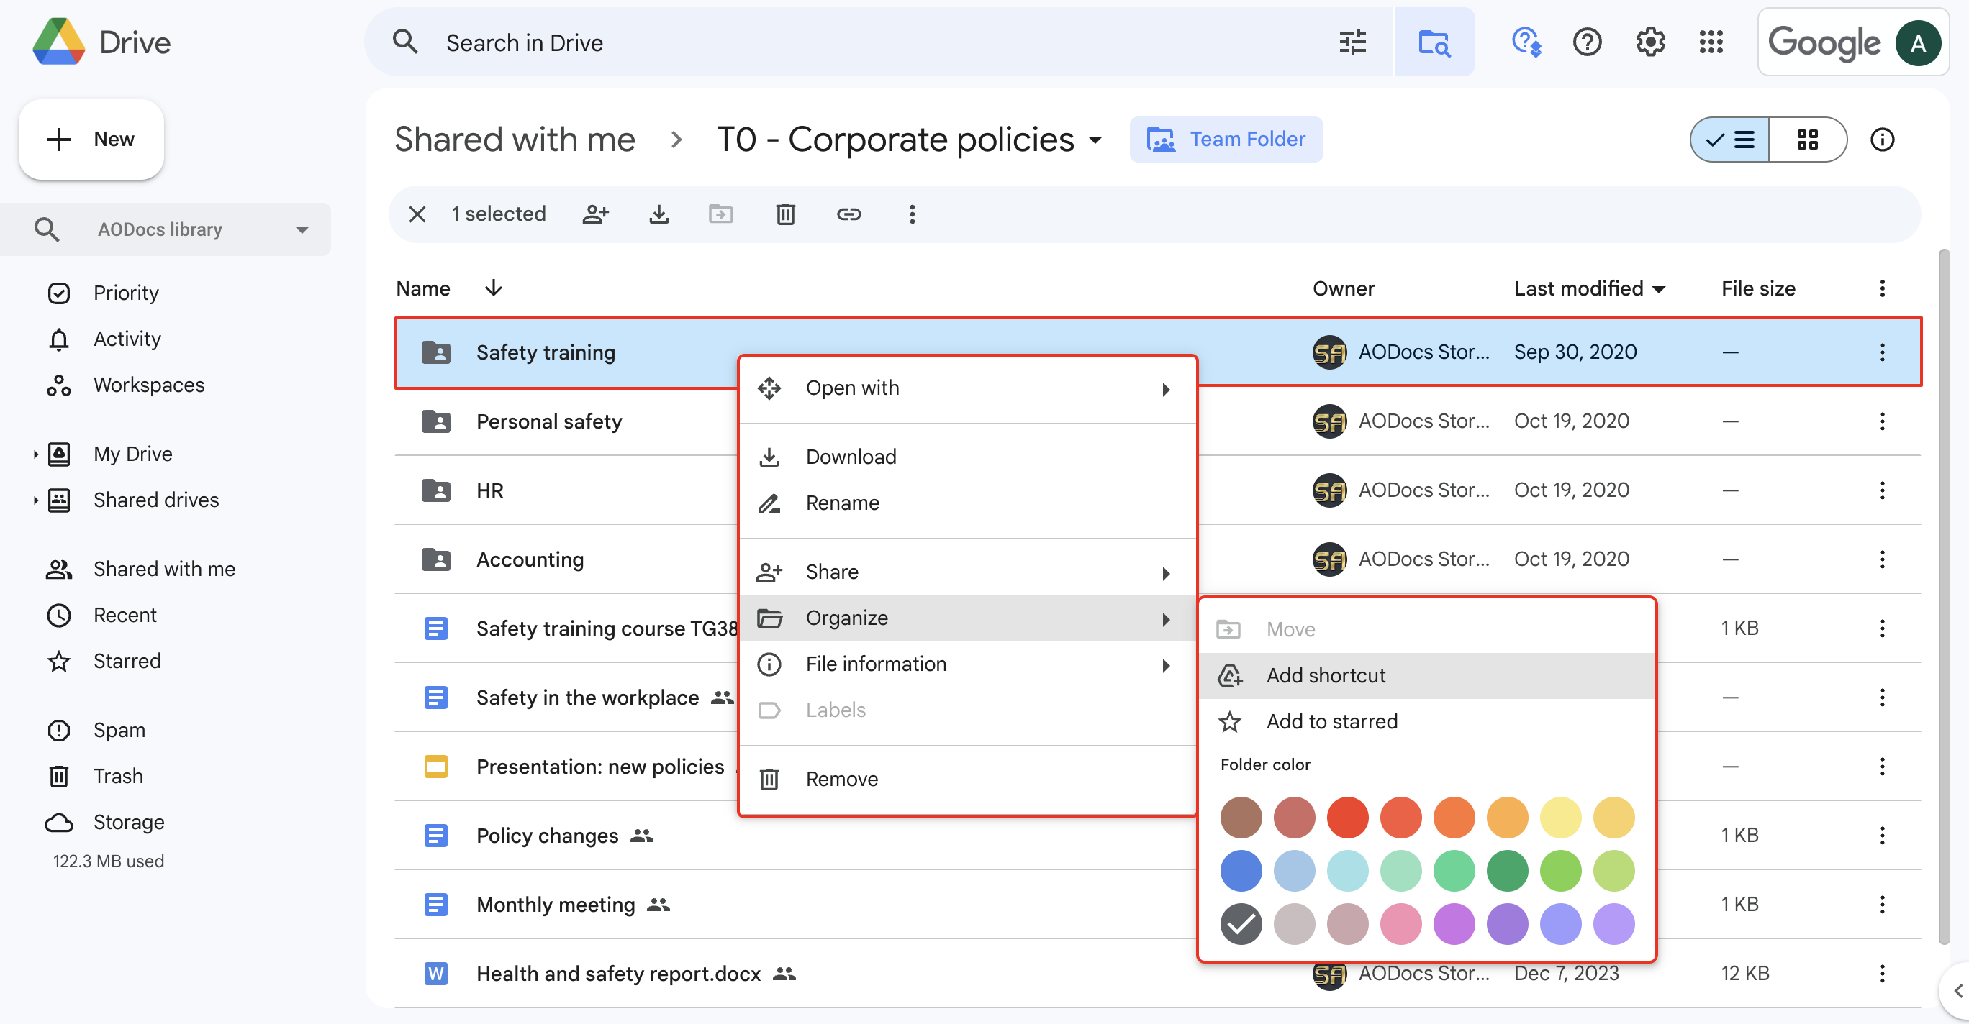1969x1024 pixels.
Task: Open Storage in sidebar
Action: click(128, 823)
